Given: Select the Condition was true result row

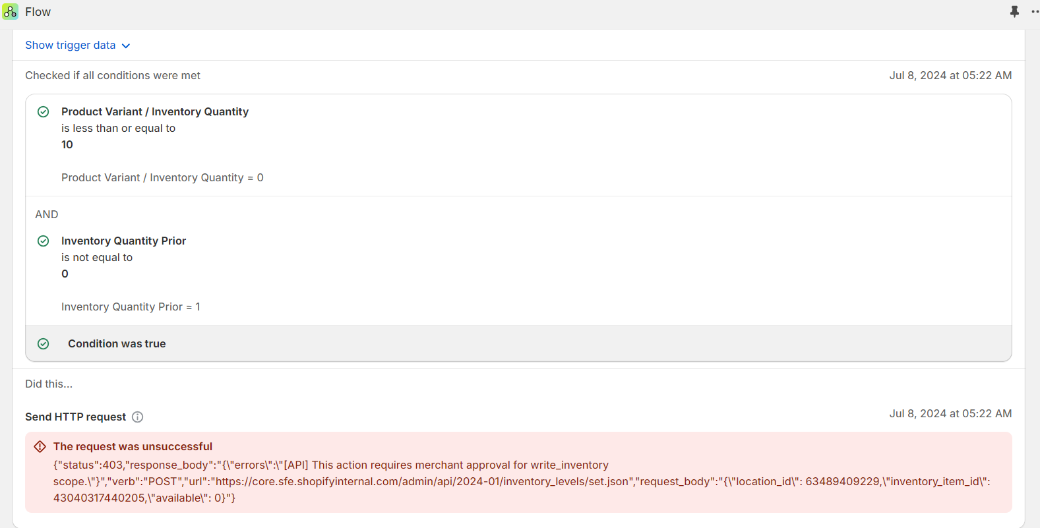Looking at the screenshot, I should pos(518,343).
